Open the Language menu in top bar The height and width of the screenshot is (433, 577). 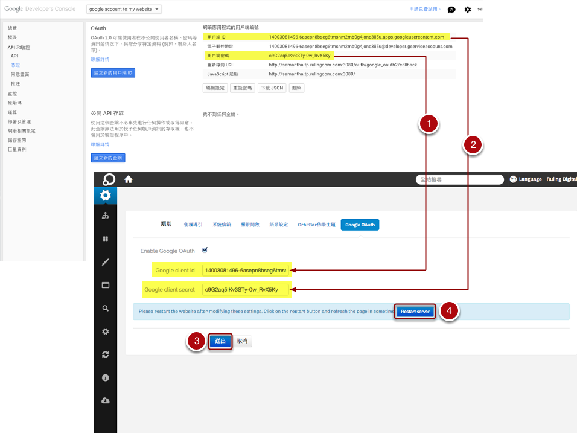pyautogui.click(x=525, y=179)
